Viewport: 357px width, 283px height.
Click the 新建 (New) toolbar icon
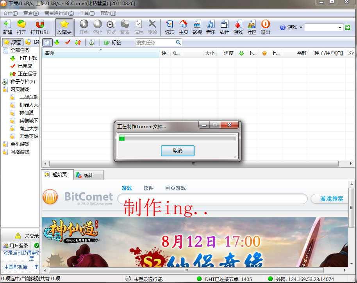point(7,27)
